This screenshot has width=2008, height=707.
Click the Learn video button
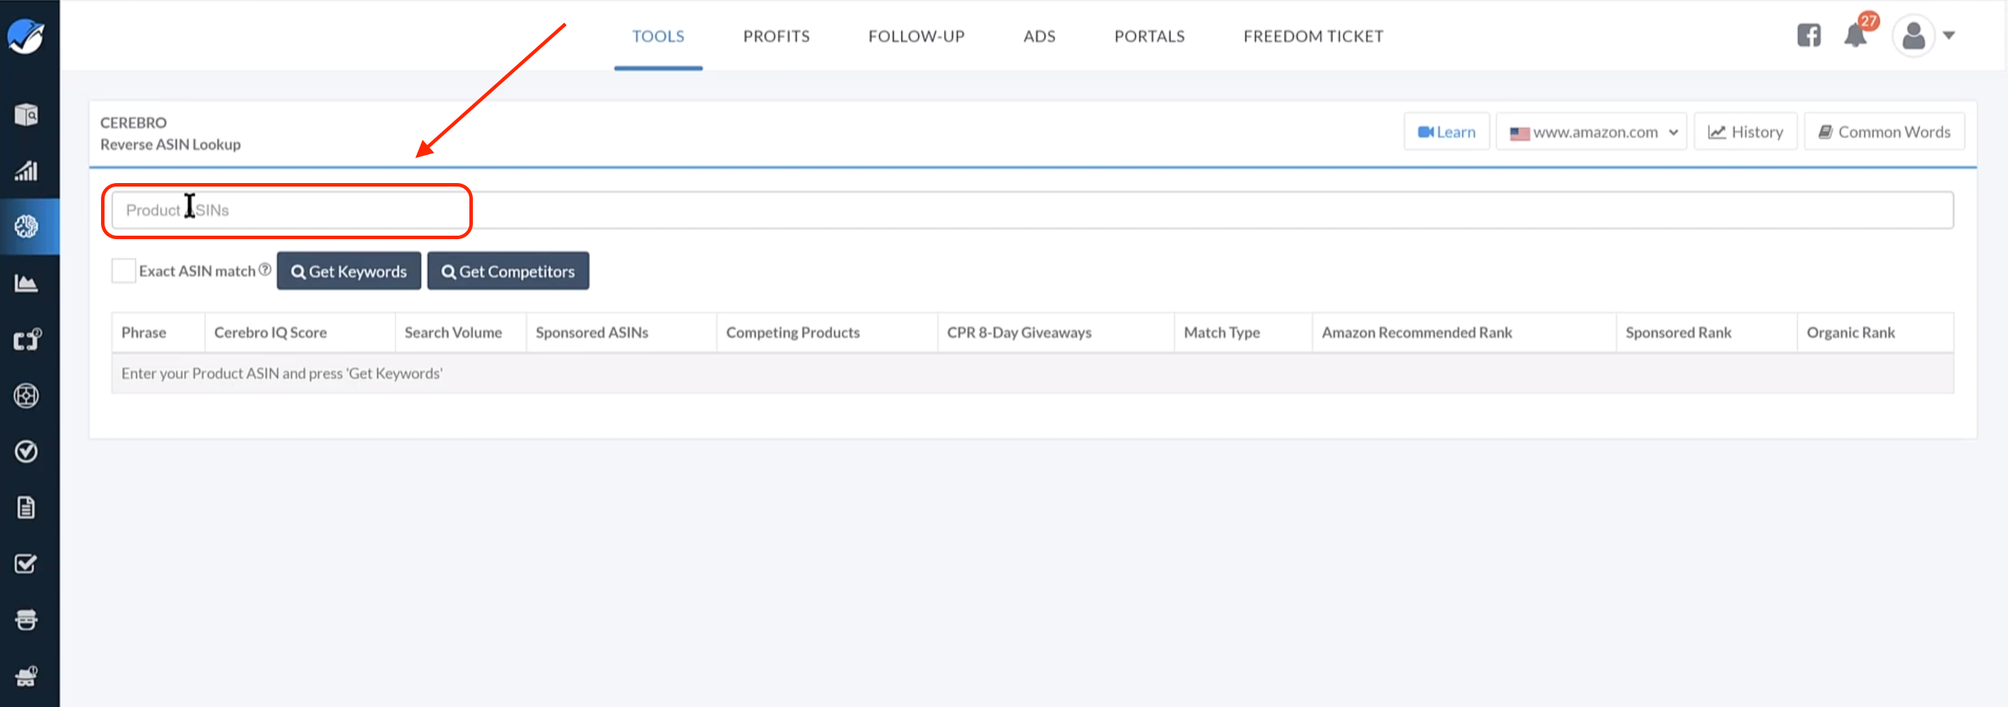[1446, 132]
